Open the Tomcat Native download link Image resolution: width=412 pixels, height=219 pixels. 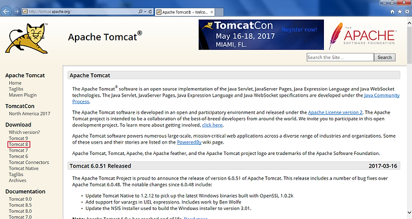pos(23,169)
